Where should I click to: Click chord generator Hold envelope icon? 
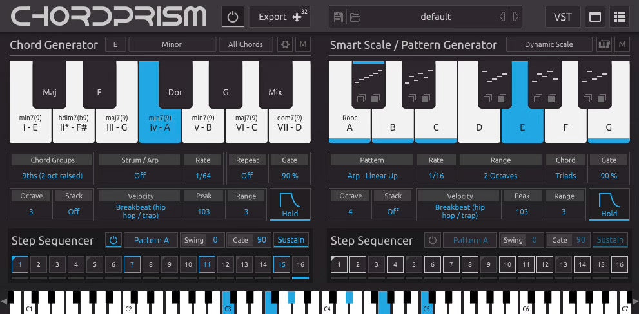tap(290, 204)
